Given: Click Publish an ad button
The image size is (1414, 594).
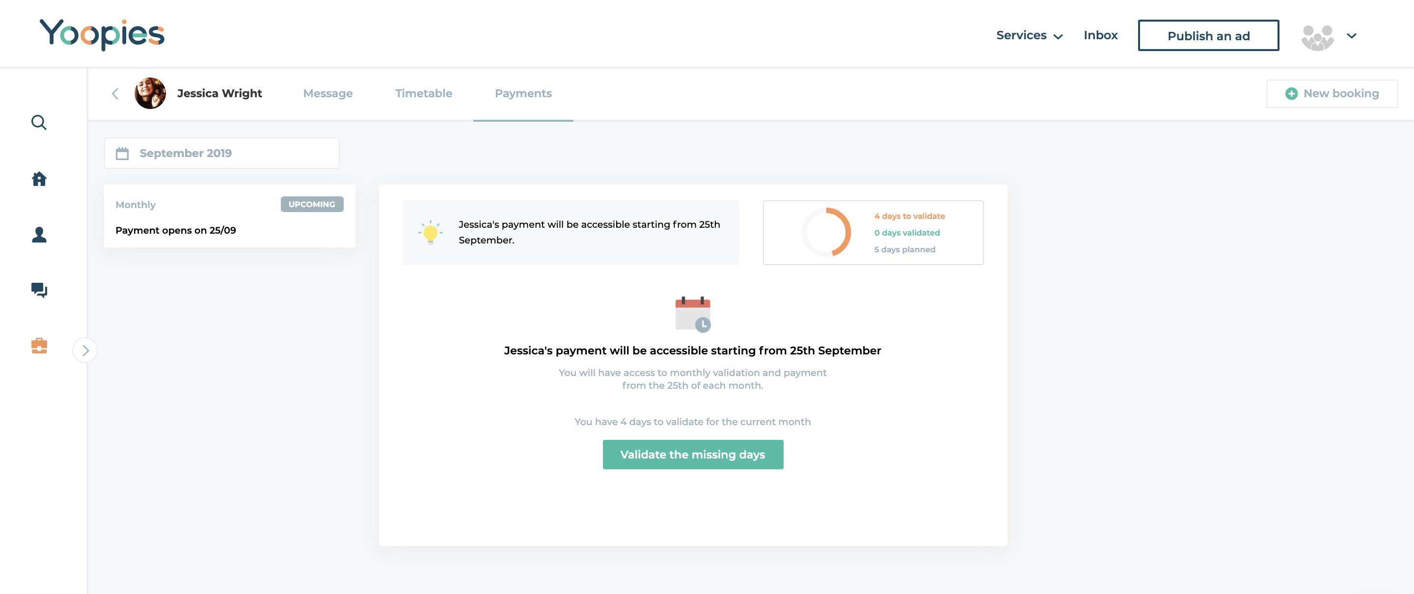Looking at the screenshot, I should (x=1208, y=36).
